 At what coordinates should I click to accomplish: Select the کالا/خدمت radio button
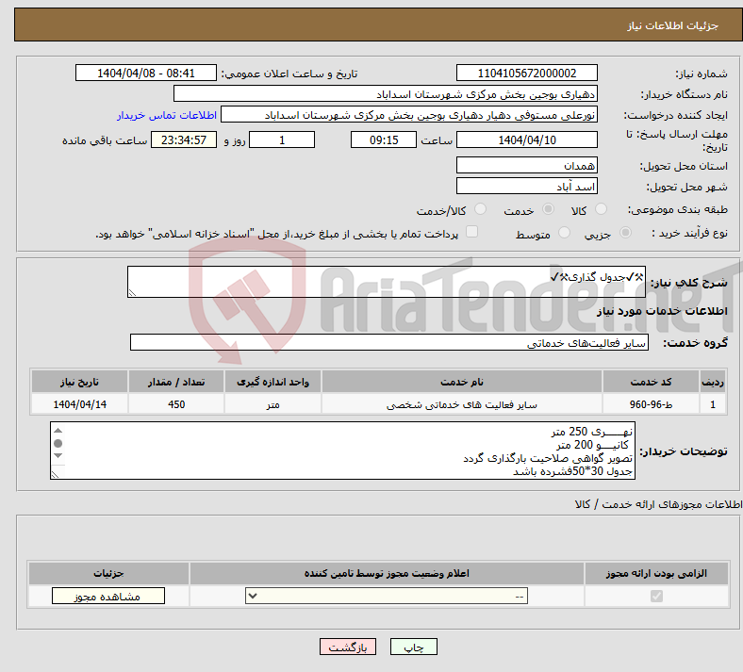click(x=480, y=209)
